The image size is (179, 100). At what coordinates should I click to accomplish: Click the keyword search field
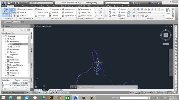tap(117, 3)
